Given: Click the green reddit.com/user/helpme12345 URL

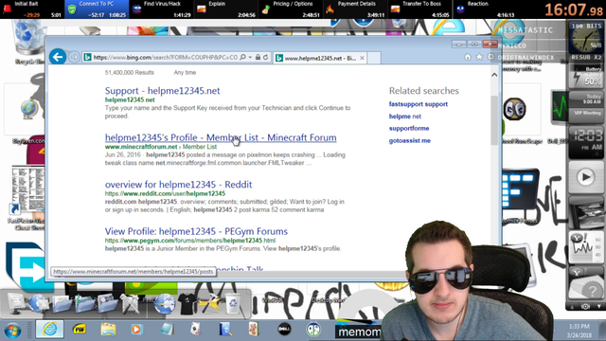Looking at the screenshot, I should pyautogui.click(x=165, y=193).
